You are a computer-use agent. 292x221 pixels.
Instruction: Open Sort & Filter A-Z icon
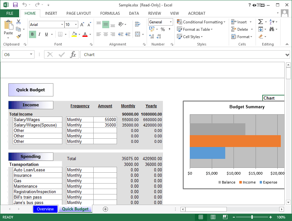pos(272,22)
